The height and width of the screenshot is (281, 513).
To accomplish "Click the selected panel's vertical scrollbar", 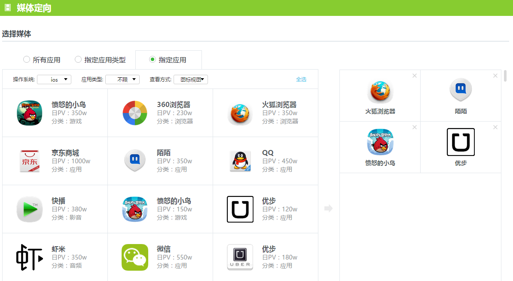I will 505,76.
